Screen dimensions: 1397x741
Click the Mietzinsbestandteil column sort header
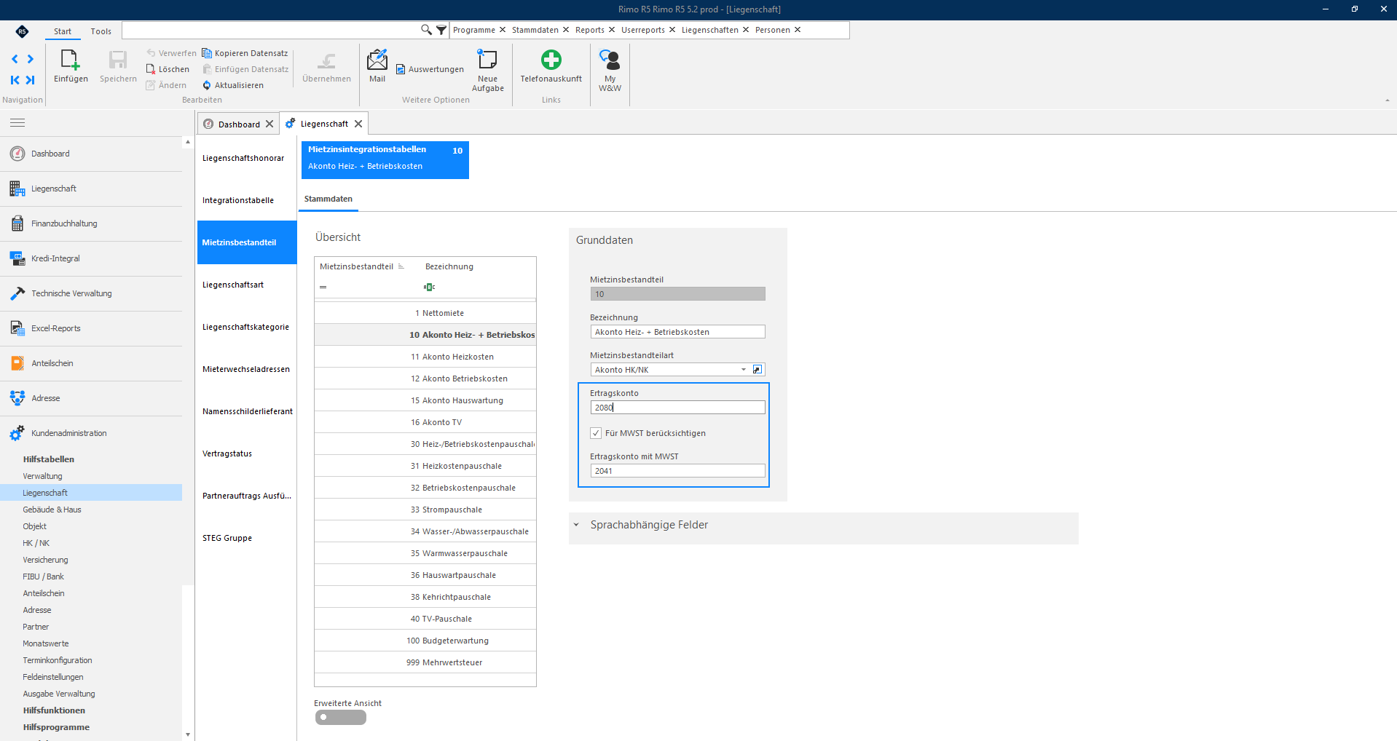click(x=362, y=266)
